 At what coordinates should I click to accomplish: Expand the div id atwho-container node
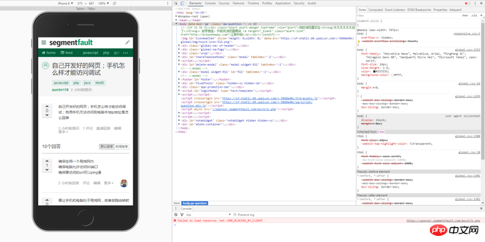point(179,125)
